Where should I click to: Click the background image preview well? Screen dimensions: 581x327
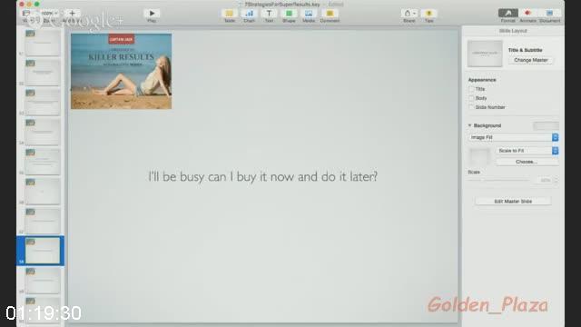480,156
